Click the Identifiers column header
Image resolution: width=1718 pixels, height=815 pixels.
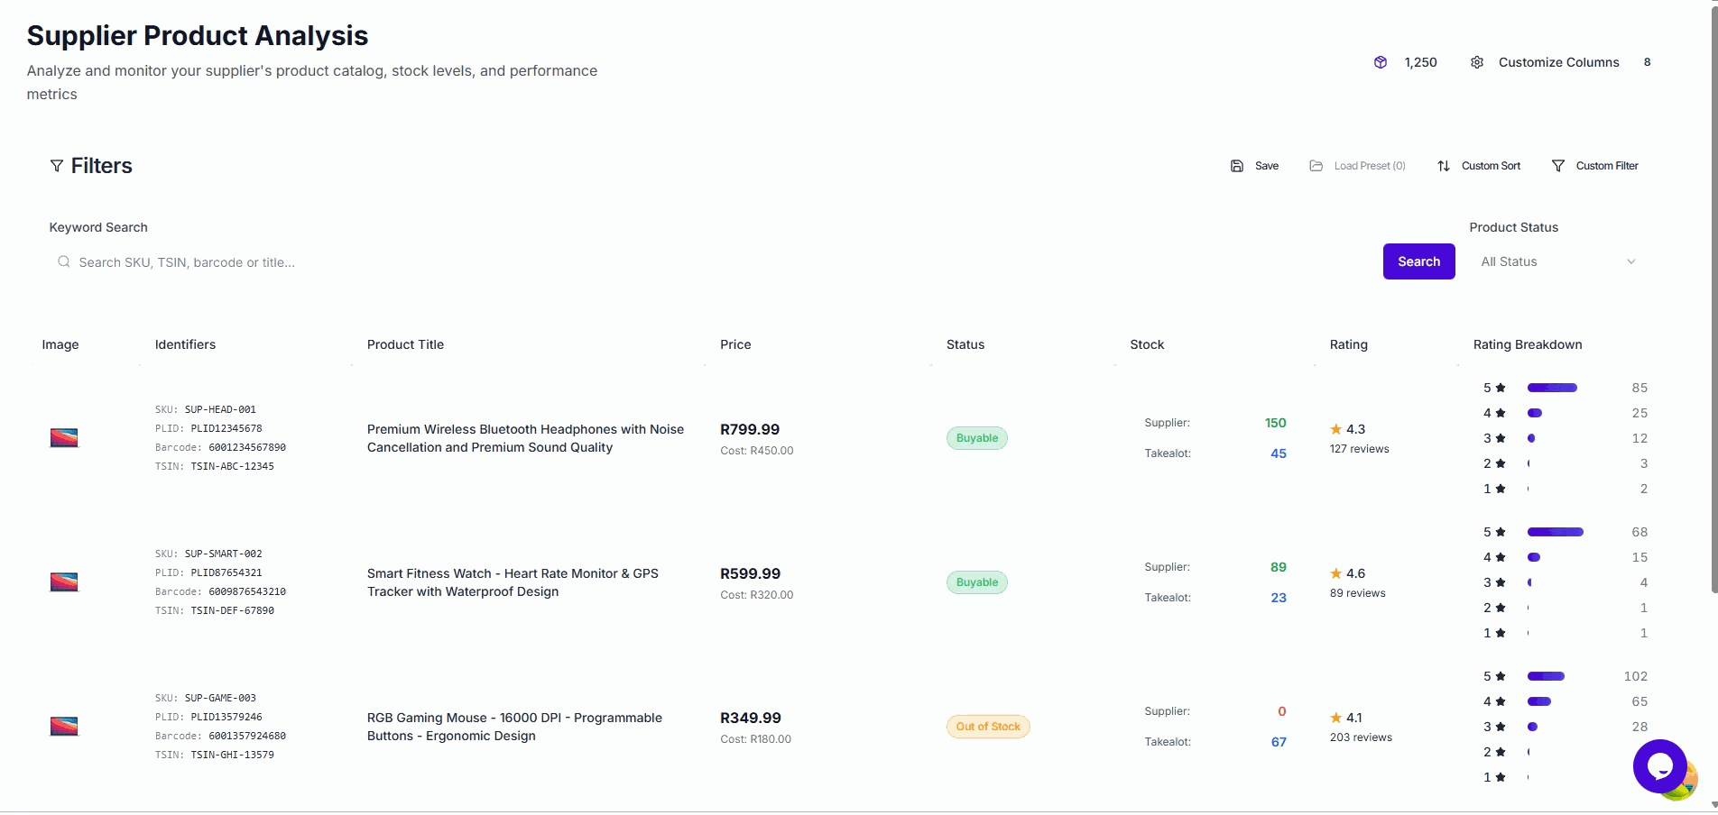185,344
